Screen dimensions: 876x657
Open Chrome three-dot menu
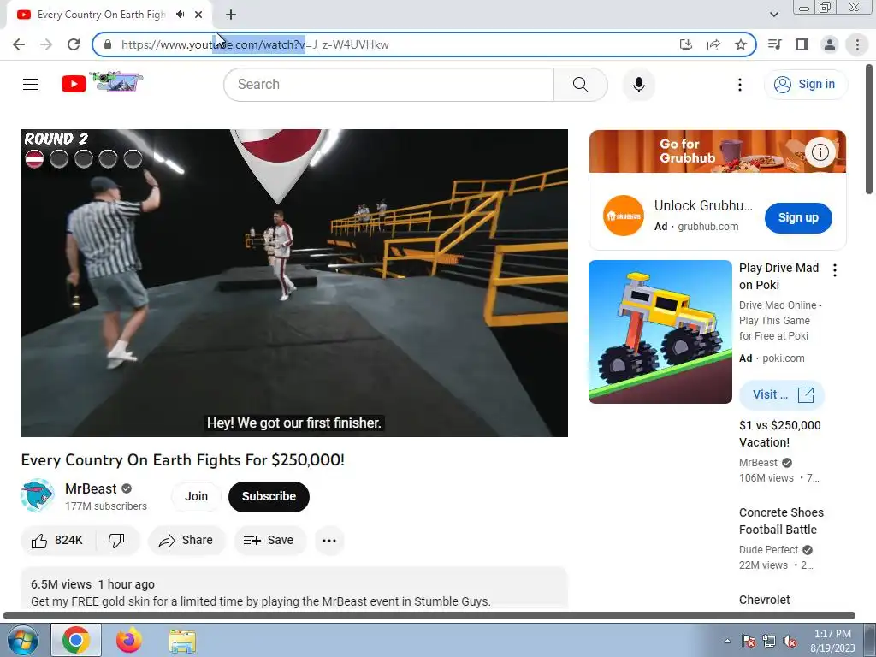[x=857, y=44]
